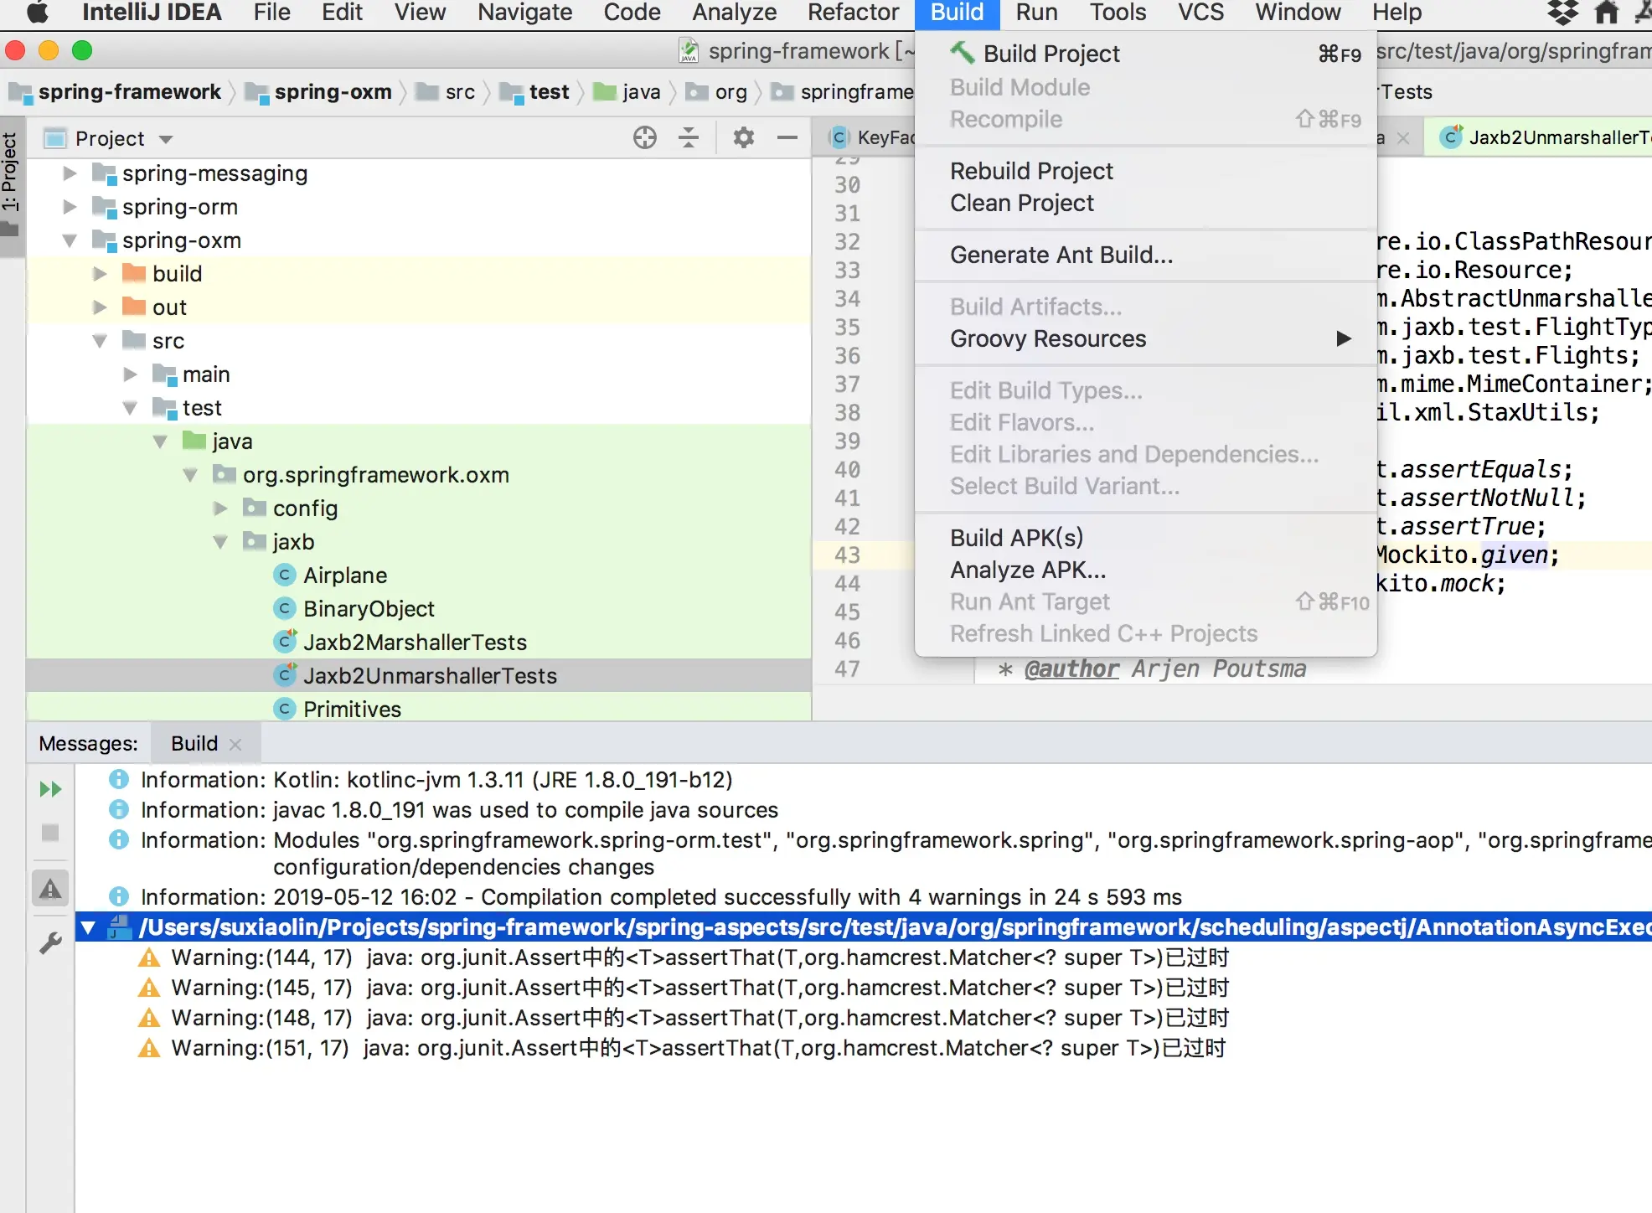This screenshot has width=1652, height=1213.
Task: Close the Build messages tab
Action: click(236, 744)
